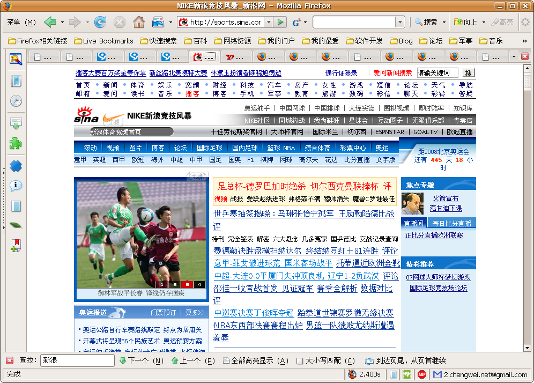Click the vertical scrollbar up arrow

click(x=527, y=68)
